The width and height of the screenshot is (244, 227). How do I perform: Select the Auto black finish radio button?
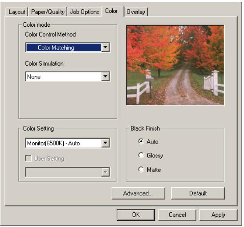tap(141, 141)
